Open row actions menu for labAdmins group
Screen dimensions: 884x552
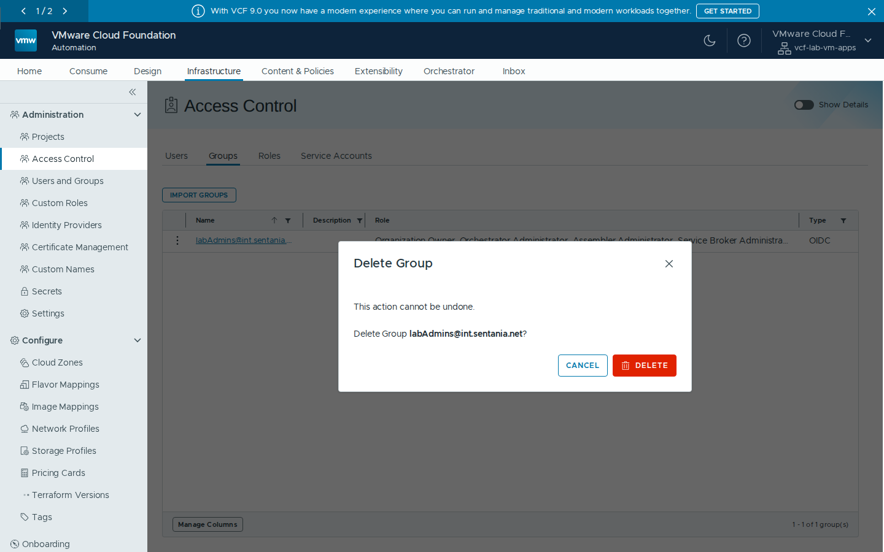(x=177, y=240)
